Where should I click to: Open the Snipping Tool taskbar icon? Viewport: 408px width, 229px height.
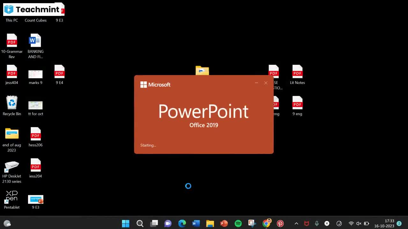(252, 224)
